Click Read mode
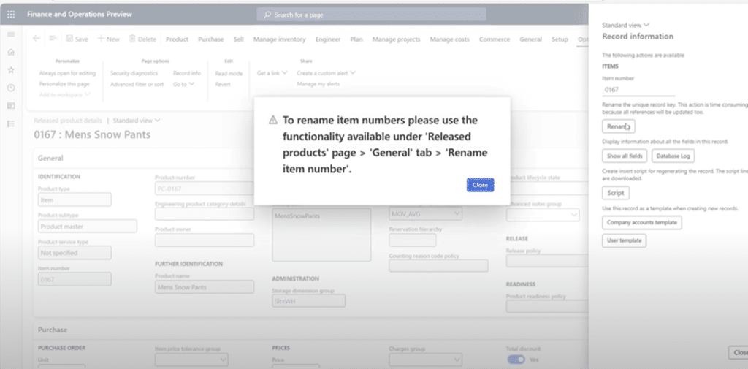Image resolution: width=748 pixels, height=369 pixels. click(x=229, y=74)
